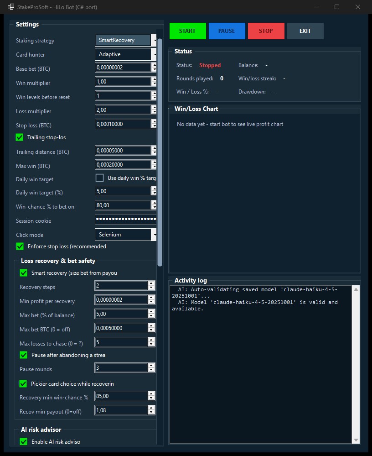The image size is (372, 456).
Task: Toggle Pause after abandoning a streak checkbox
Action: tap(24, 355)
